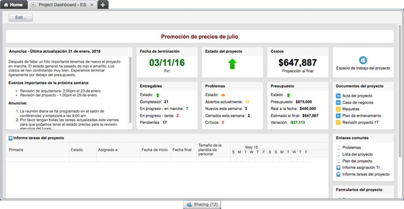Click Acta del proyecto sheet icon
Viewport: 404px width, 209px height.
pyautogui.click(x=338, y=96)
